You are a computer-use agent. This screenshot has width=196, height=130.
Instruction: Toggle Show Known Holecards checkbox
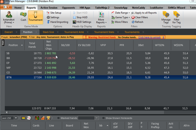pos(103,118)
